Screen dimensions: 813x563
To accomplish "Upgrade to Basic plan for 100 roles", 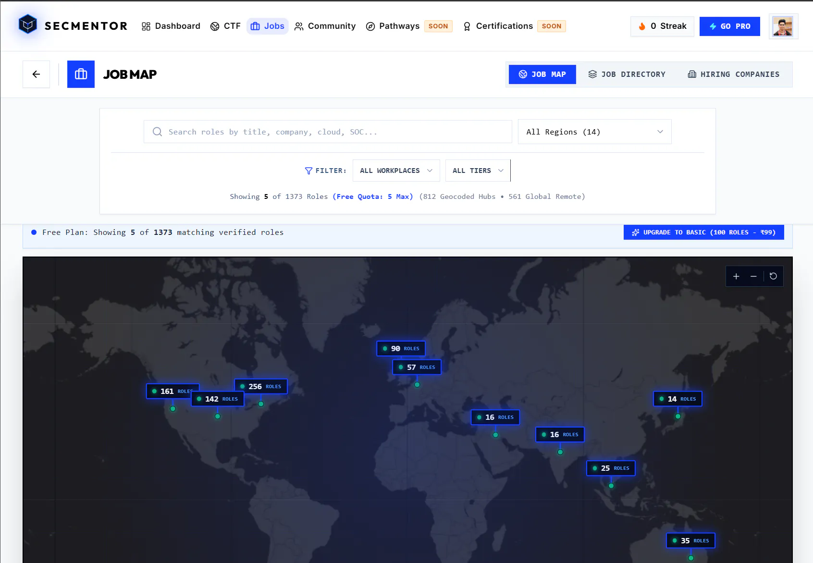I will point(703,233).
